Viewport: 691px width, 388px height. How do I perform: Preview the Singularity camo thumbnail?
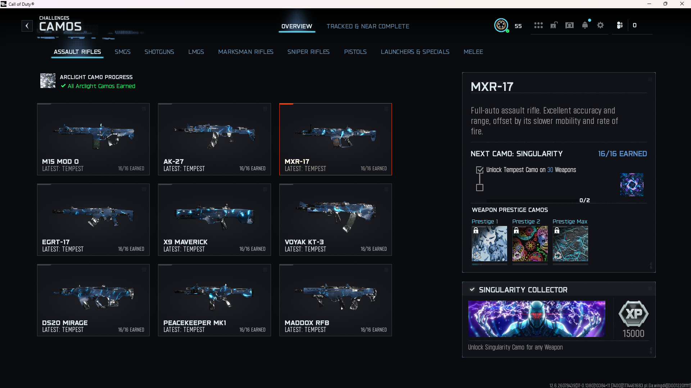(x=631, y=185)
